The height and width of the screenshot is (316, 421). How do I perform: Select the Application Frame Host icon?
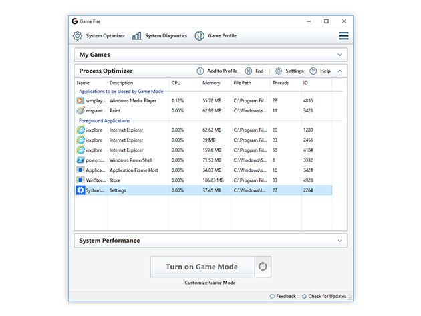pos(80,170)
